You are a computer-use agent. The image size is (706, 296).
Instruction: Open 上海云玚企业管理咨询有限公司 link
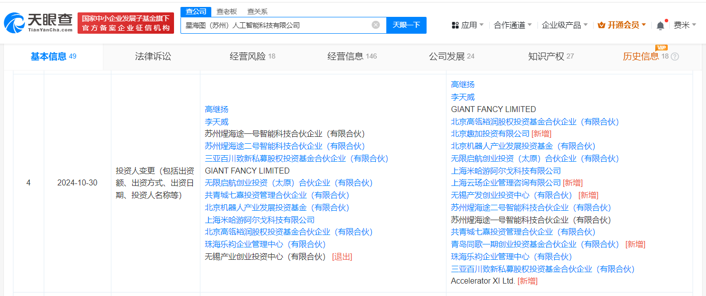[x=506, y=183]
